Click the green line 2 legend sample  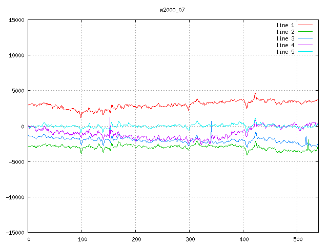[x=305, y=32]
